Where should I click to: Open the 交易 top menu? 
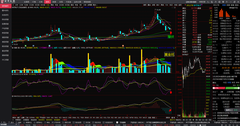pos(41,2)
